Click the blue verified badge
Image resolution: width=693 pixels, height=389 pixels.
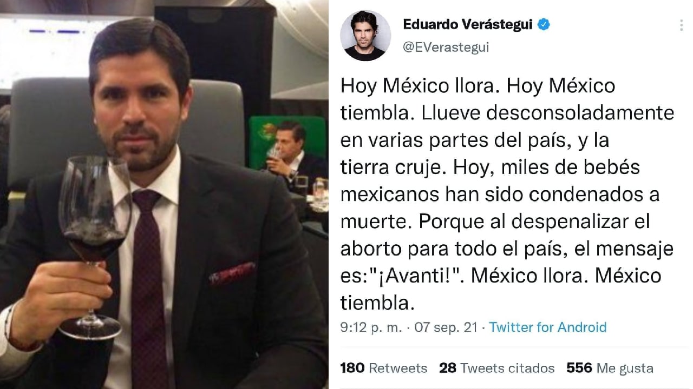pos(544,24)
